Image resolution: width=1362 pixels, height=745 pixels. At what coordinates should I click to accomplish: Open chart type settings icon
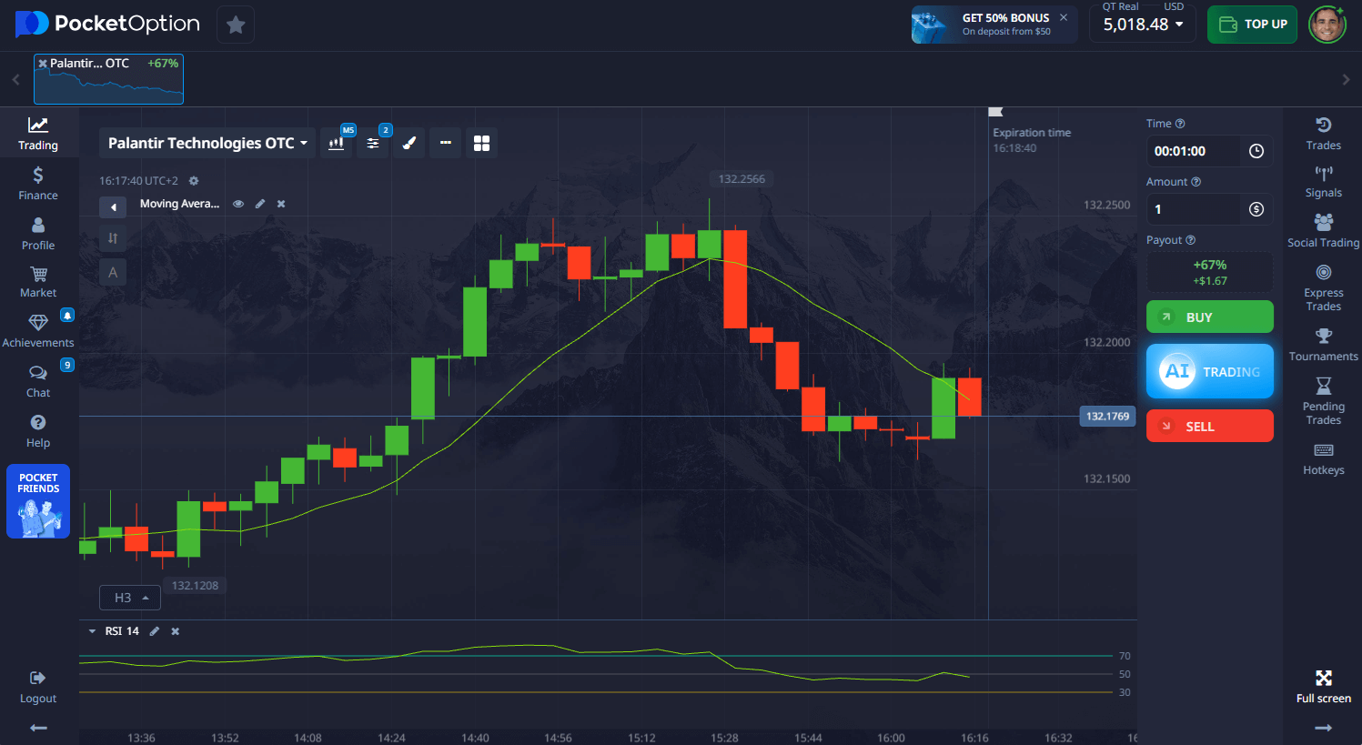tap(336, 144)
